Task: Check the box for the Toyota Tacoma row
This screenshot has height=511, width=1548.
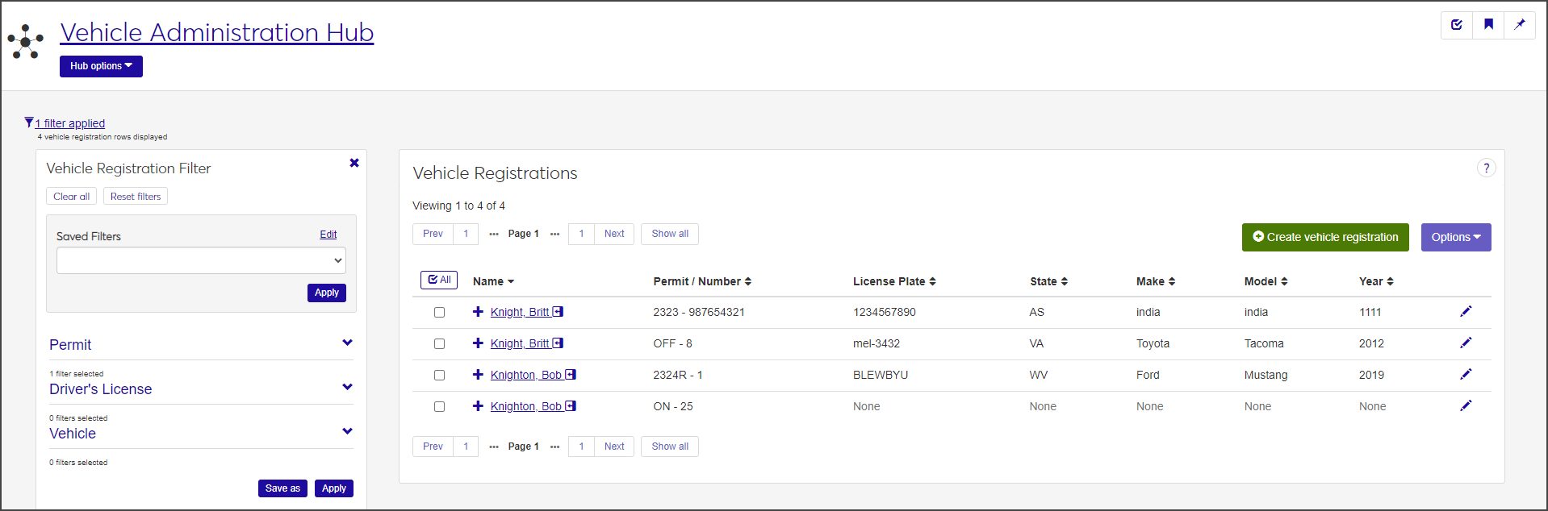Action: click(x=439, y=343)
